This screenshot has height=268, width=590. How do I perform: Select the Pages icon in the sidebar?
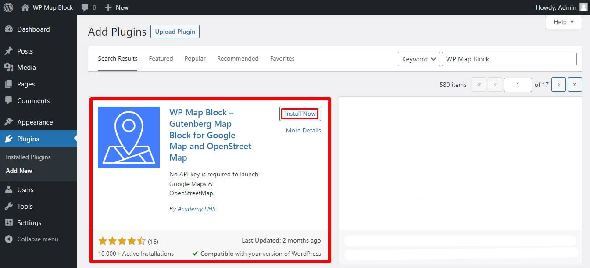coord(10,84)
